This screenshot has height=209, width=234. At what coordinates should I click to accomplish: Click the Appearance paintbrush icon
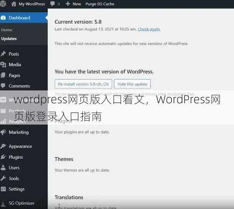pyautogui.click(x=3, y=146)
